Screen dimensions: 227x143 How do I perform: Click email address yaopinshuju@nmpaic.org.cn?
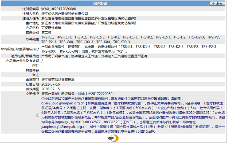tap(64, 127)
